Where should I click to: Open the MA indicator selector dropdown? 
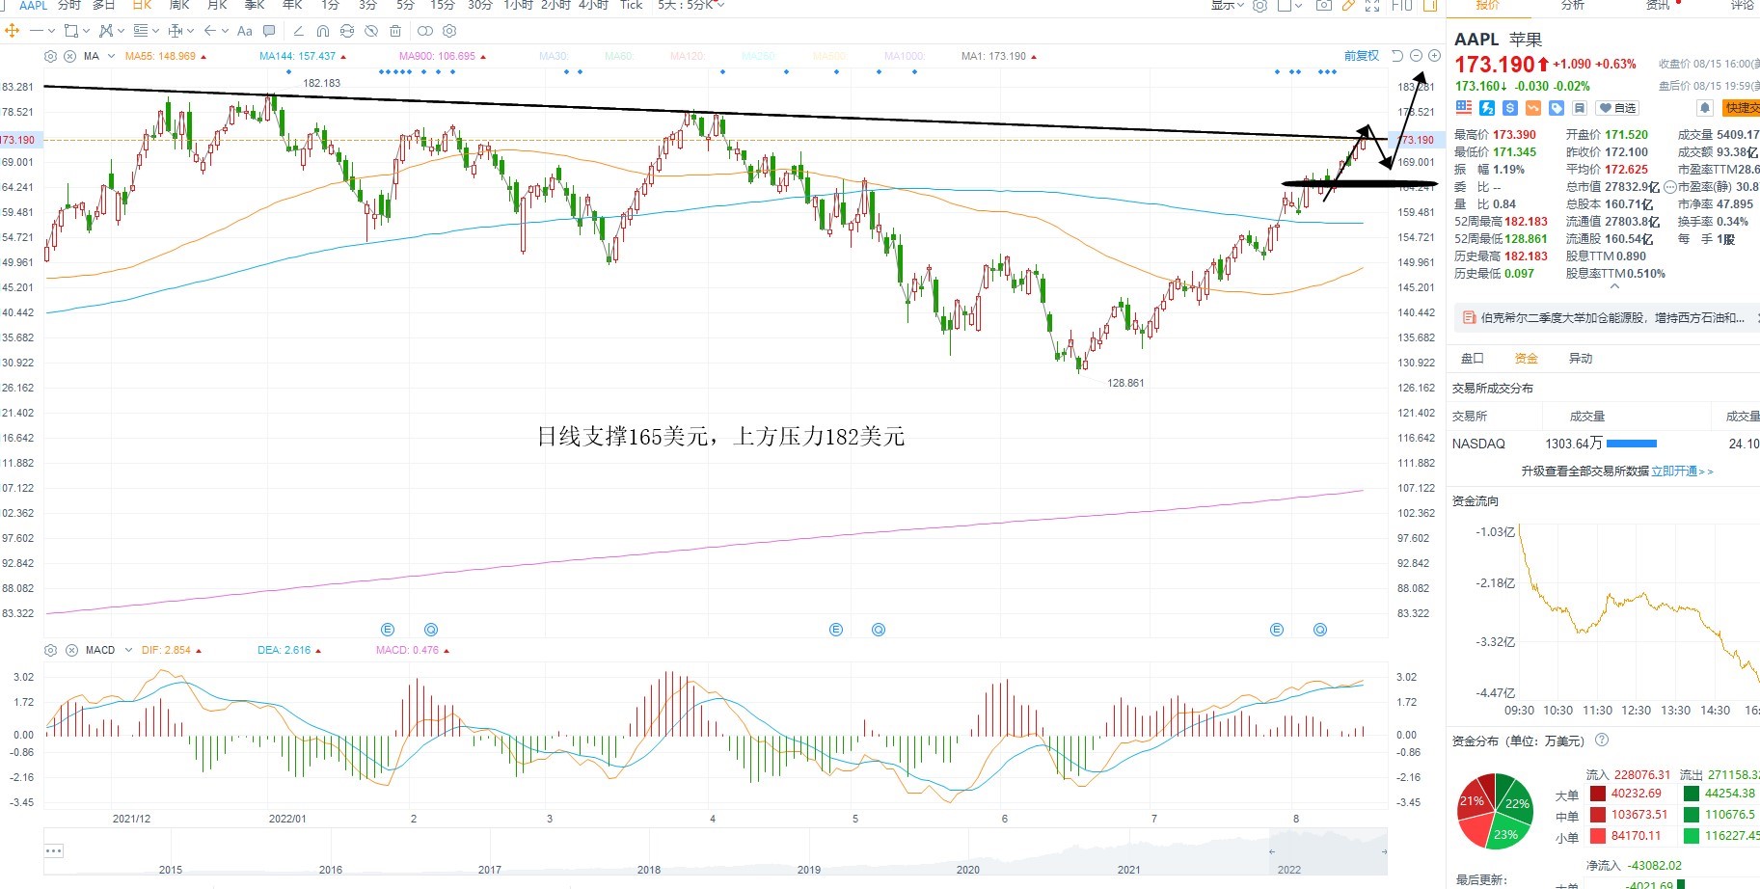(111, 56)
